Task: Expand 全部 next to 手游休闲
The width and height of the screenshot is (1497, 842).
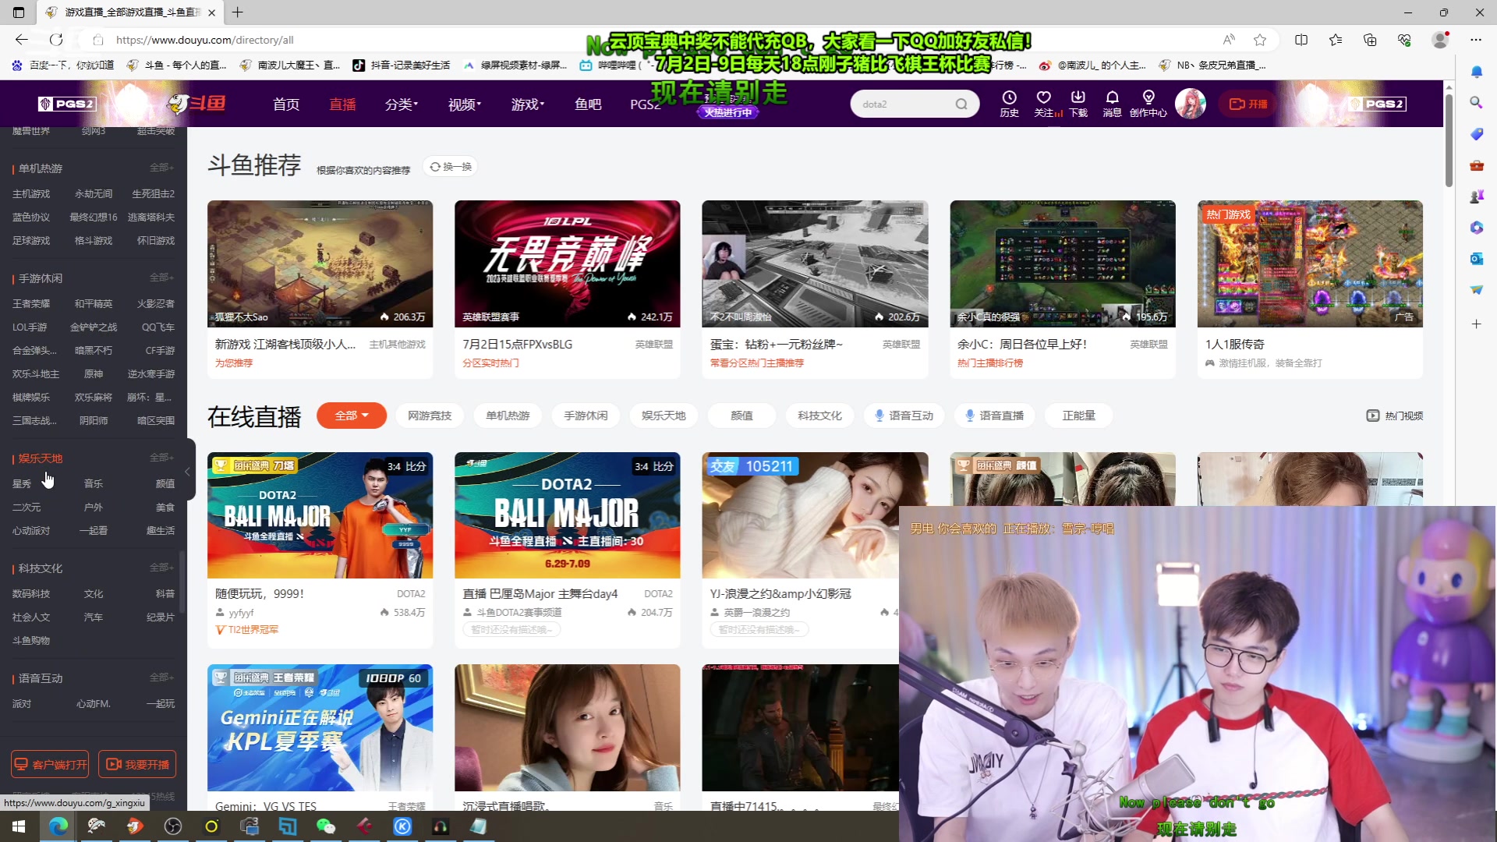Action: [162, 278]
